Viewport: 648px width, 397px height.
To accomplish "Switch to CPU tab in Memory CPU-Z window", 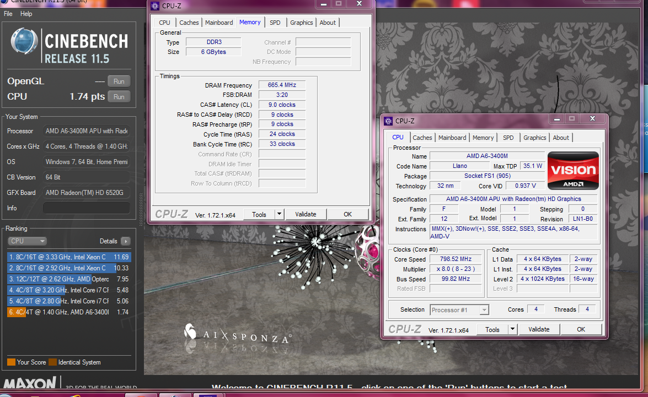I will [x=164, y=23].
